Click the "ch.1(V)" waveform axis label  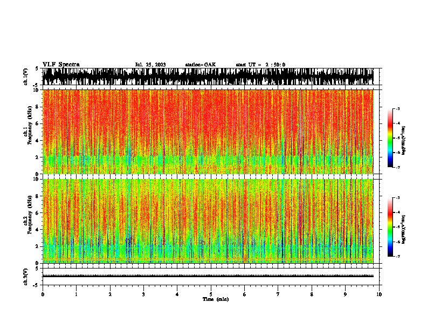[x=26, y=77]
